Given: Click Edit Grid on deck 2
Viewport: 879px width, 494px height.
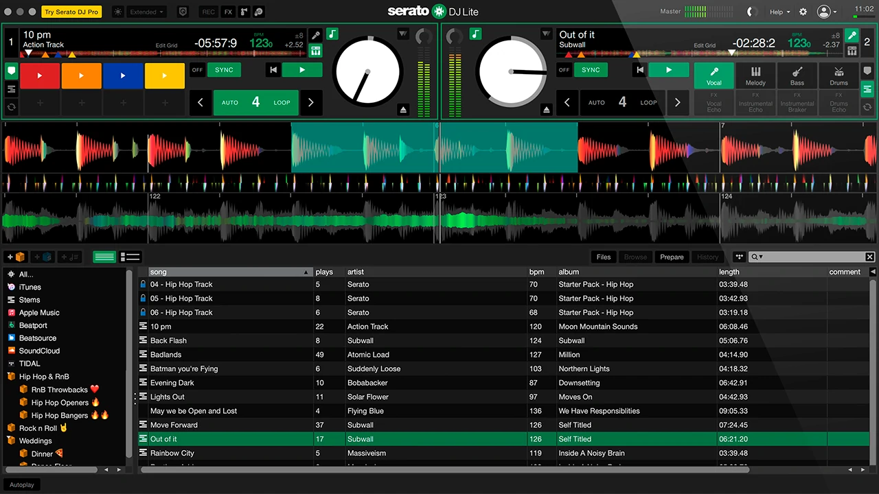Looking at the screenshot, I should click(x=705, y=46).
